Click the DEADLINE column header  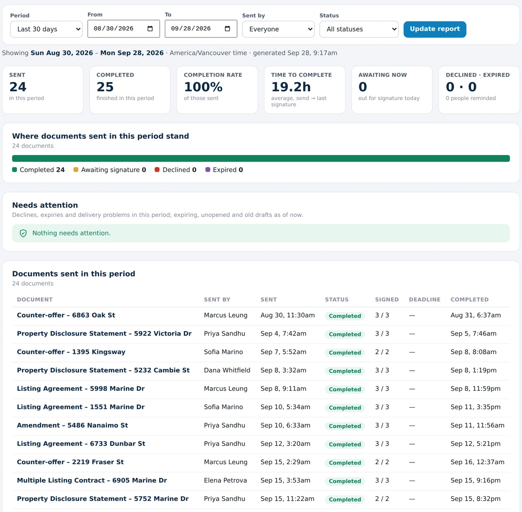425,299
